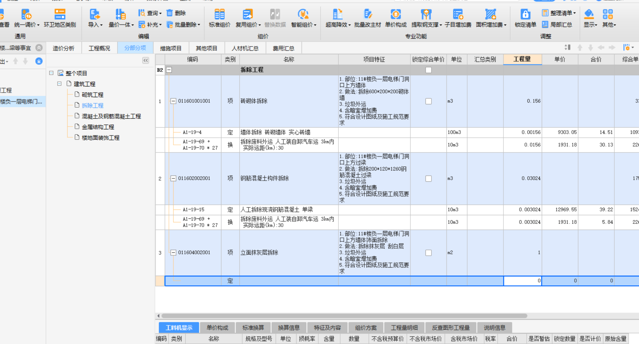This screenshot has height=344, width=639.
Task: Open the 换算信息 bottom tab
Action: [289, 328]
